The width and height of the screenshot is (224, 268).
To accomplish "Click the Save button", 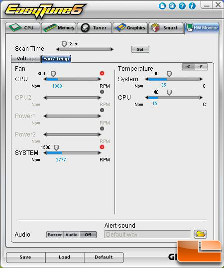I will [x=25, y=257].
